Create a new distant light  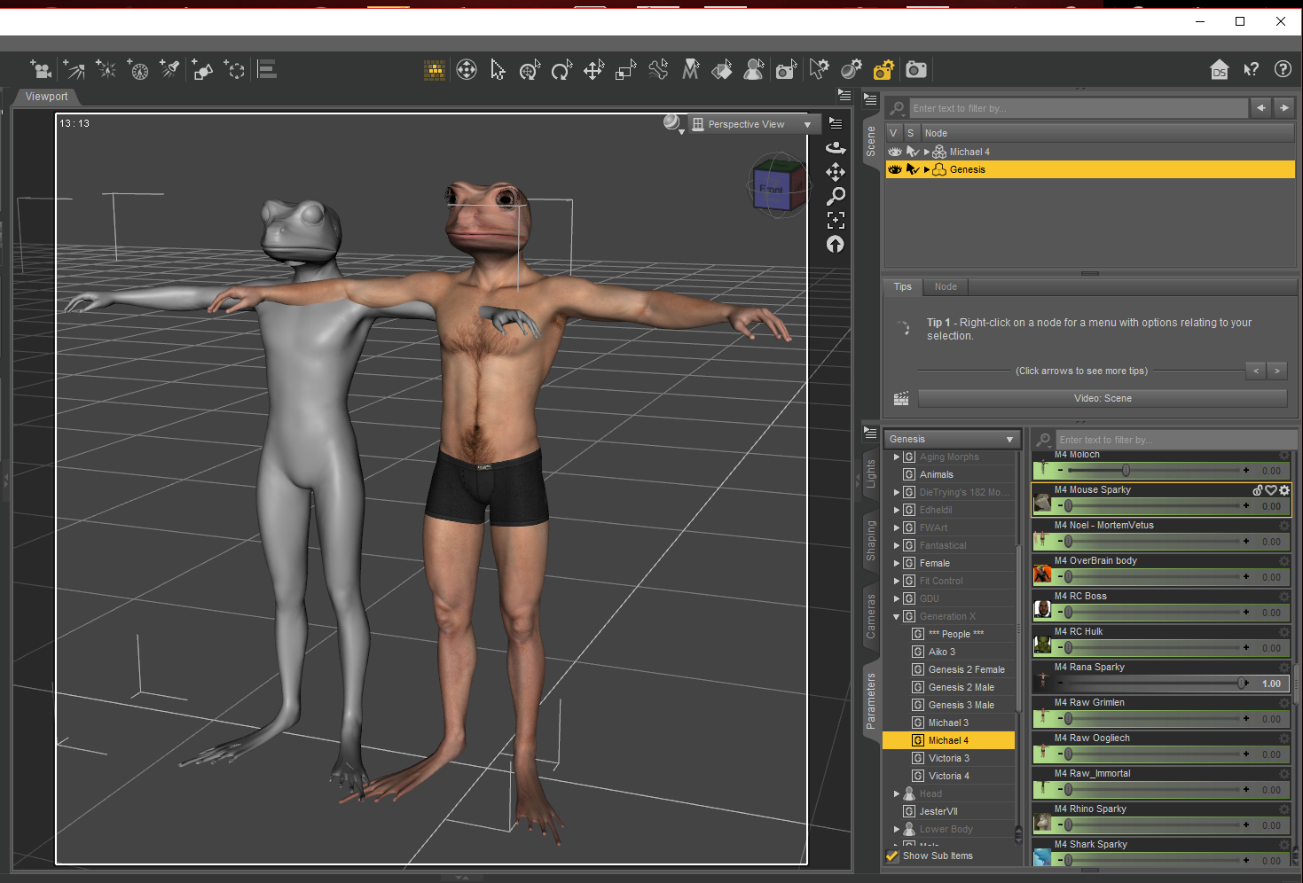point(74,69)
